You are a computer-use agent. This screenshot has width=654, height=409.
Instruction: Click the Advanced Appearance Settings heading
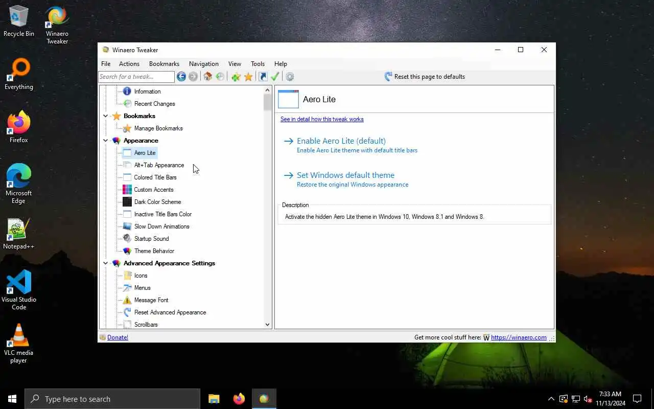point(169,263)
